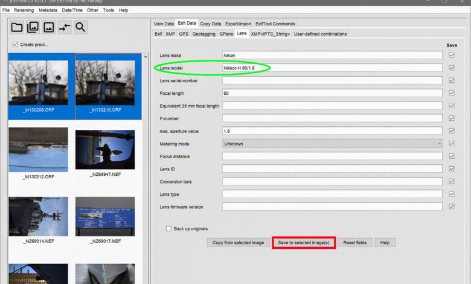Click the load multiple images icon
471x284 pixels.
[33, 27]
